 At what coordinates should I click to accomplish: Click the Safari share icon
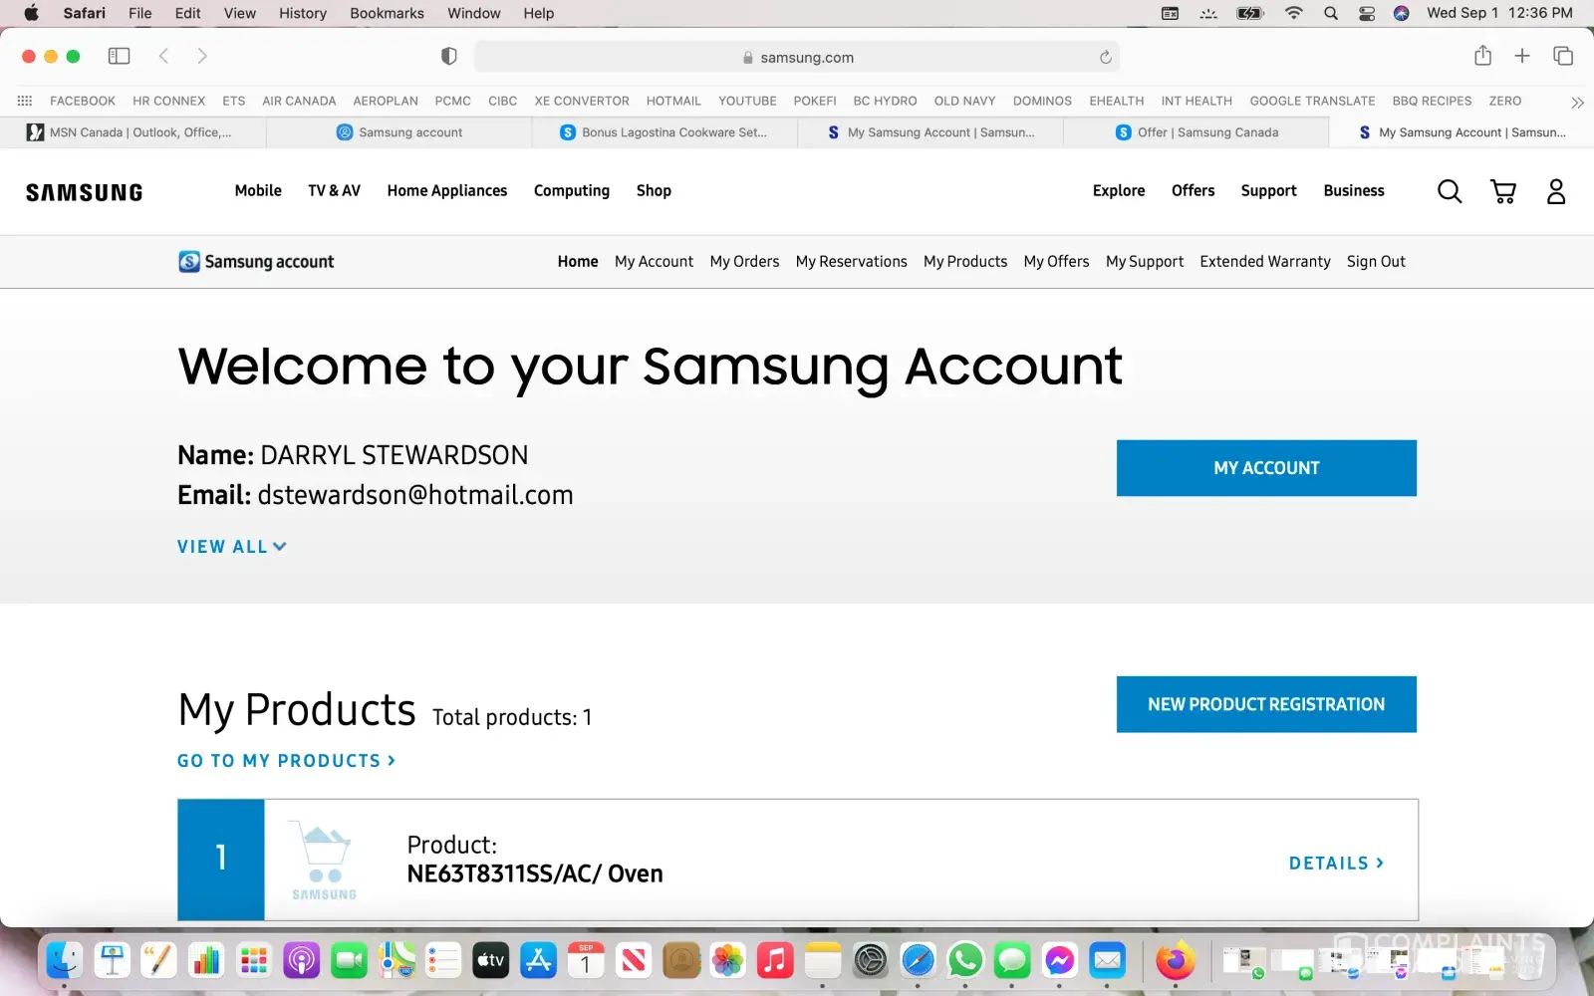(1482, 57)
